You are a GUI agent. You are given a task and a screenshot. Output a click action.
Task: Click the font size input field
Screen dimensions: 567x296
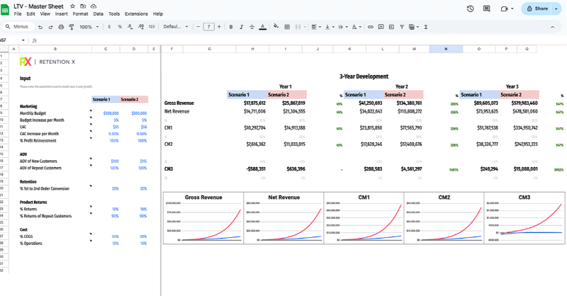coord(208,27)
